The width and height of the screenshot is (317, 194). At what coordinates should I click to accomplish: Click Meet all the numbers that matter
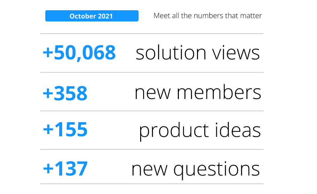tap(208, 16)
